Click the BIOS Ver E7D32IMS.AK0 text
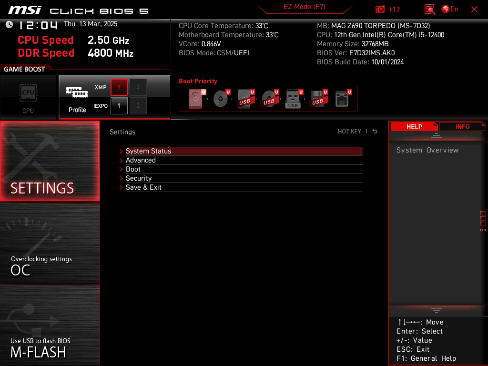Image resolution: width=488 pixels, height=366 pixels. [x=356, y=53]
